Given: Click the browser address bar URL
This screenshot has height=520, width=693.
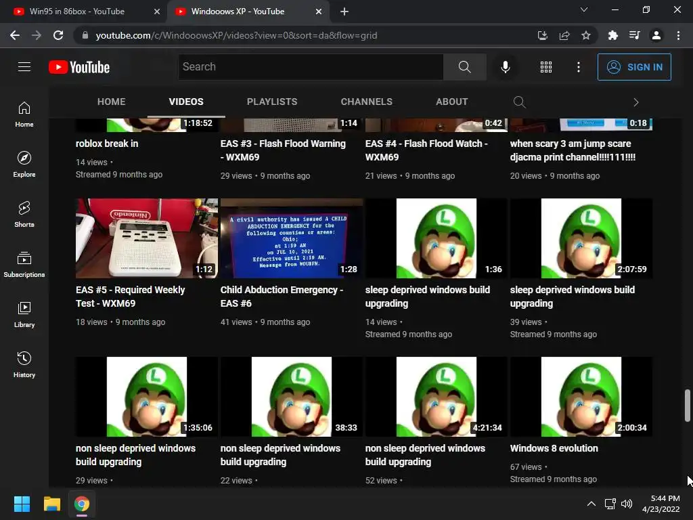Looking at the screenshot, I should tap(236, 35).
